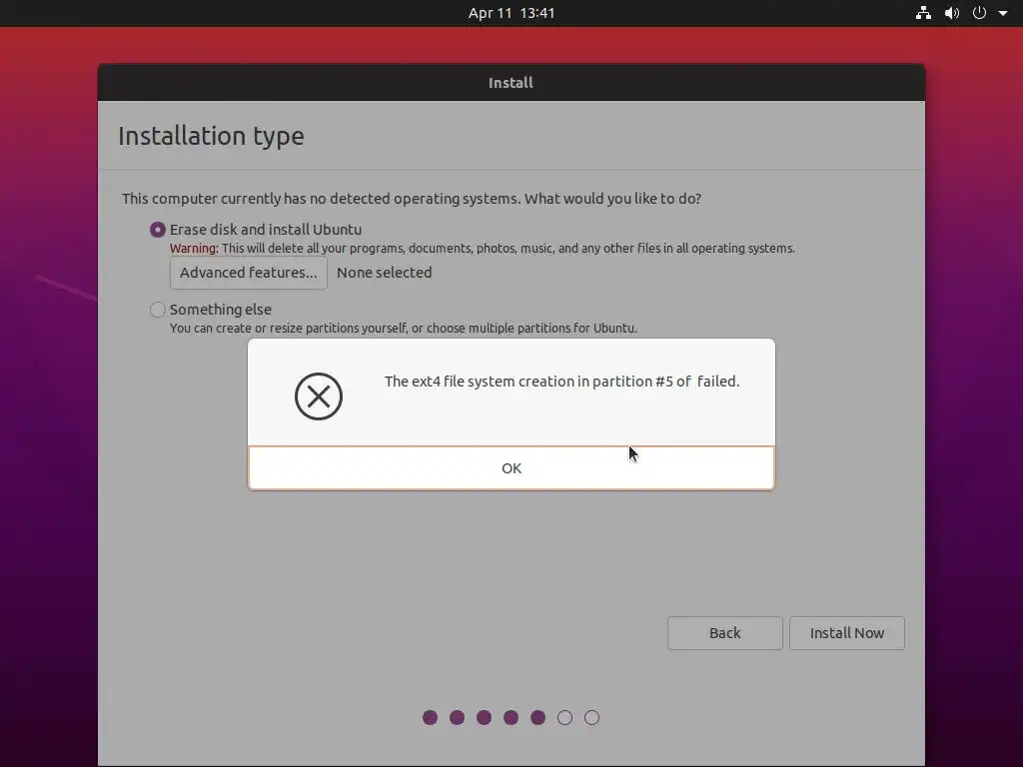Image resolution: width=1023 pixels, height=767 pixels.
Task: Click Install Now button
Action: (x=847, y=632)
